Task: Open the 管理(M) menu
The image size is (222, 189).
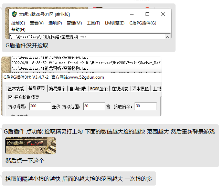Action: 74,23
